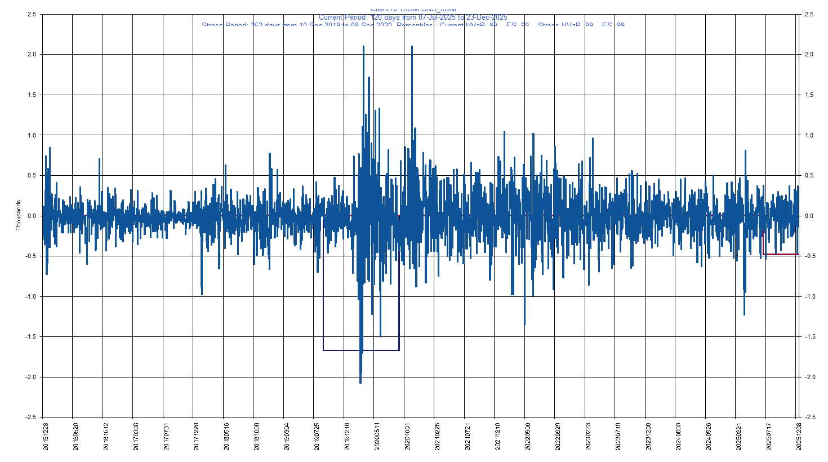Select the 20151228 date label on x-axis
This screenshot has width=828, height=462.
click(46, 437)
